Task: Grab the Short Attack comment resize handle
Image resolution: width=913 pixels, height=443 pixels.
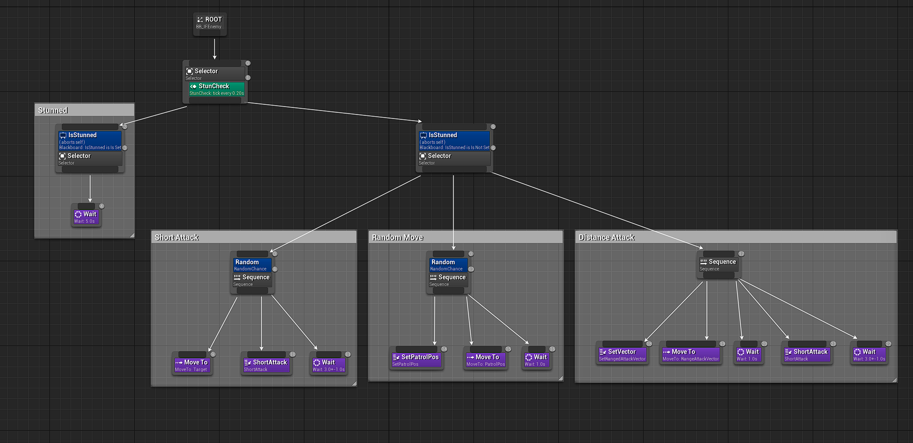Action: click(x=354, y=384)
